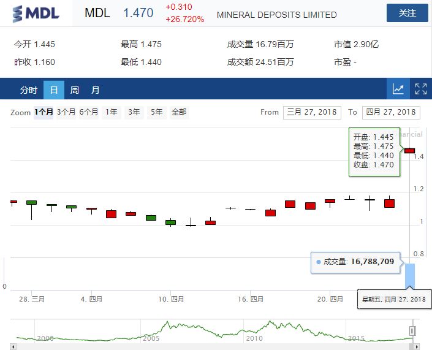Click the 2005 label in navigator
Screen dimensions: 432x350
click(151, 338)
